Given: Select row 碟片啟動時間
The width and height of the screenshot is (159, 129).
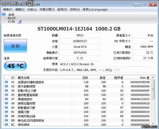Looking at the screenshot, I should (x=77, y=86).
